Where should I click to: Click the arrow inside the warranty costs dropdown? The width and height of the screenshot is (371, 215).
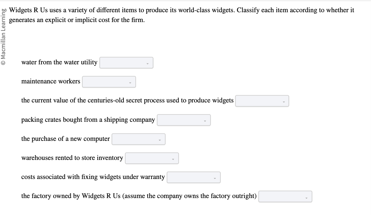214,178
